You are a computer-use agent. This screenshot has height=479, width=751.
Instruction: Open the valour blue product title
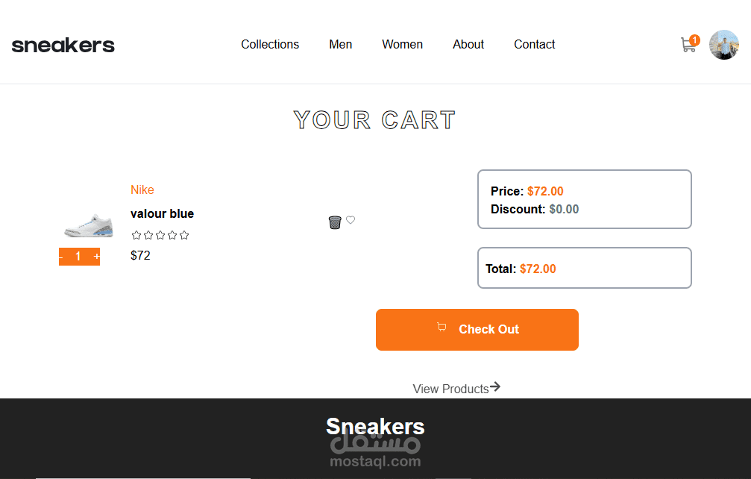pos(162,213)
